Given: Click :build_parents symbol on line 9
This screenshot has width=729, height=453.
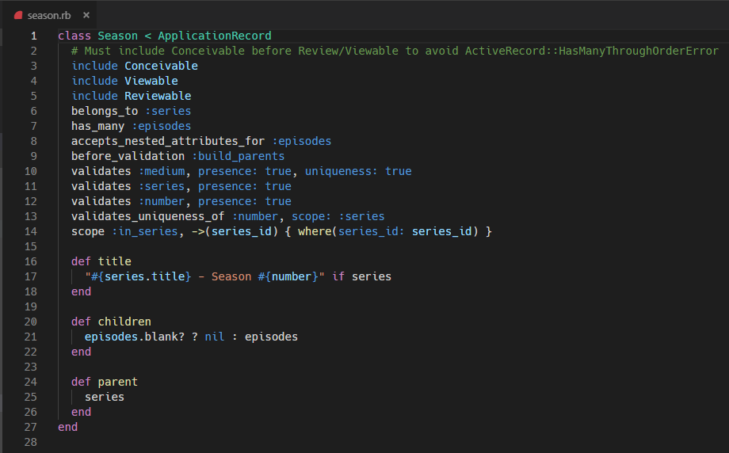Looking at the screenshot, I should tap(238, 156).
